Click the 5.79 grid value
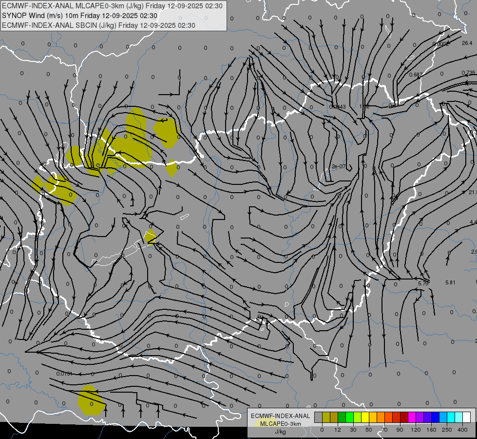The image size is (477, 439). point(423,283)
